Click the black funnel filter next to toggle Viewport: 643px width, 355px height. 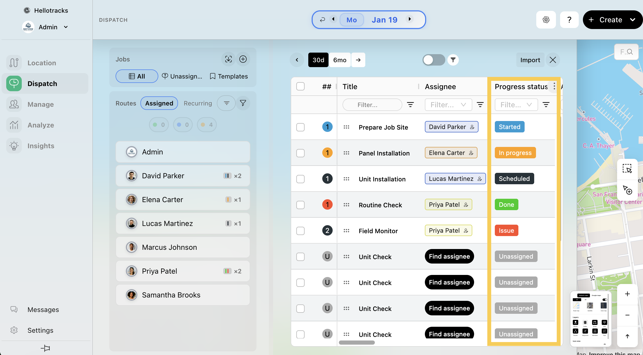(453, 60)
